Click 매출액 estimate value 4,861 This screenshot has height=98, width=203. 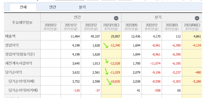tap(197, 36)
